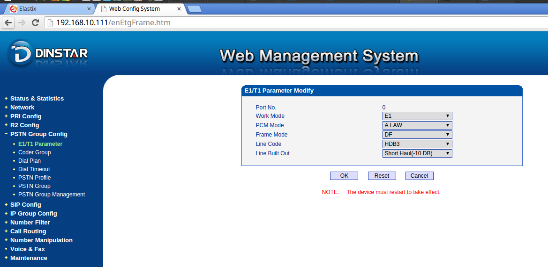548x267 pixels.
Task: Click the browser reload page icon
Action: point(35,22)
